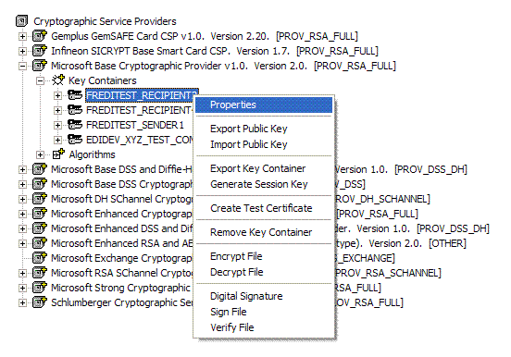
Task: Select the Microsoft Strong Cryptographic provider item
Action: pos(120,288)
